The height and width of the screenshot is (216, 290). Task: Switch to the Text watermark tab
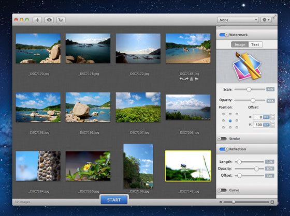[255, 44]
